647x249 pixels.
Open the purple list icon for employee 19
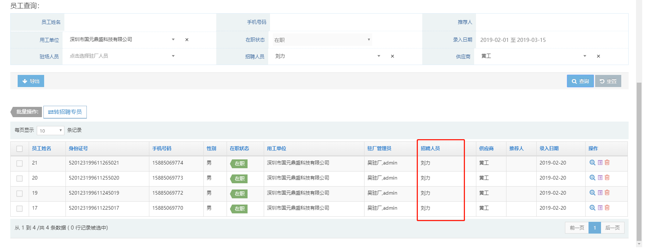click(x=600, y=193)
